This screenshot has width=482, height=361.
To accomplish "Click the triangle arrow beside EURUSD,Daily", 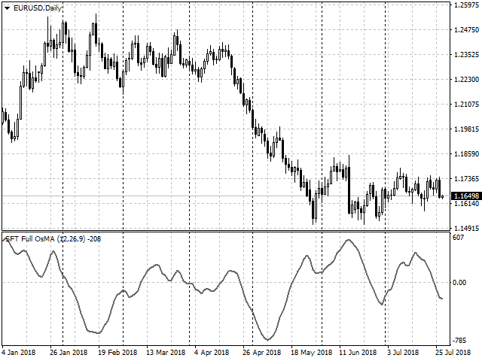I will click(7, 8).
